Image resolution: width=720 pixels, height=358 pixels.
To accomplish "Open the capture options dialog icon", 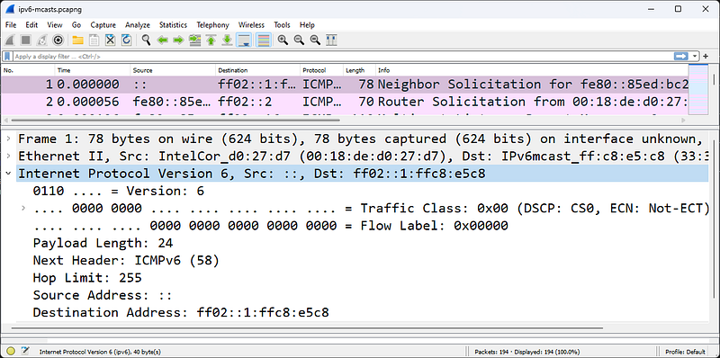I will click(x=58, y=40).
